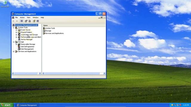Expand the Shared Folders node
The height and width of the screenshot is (107, 191).
click(16, 32)
